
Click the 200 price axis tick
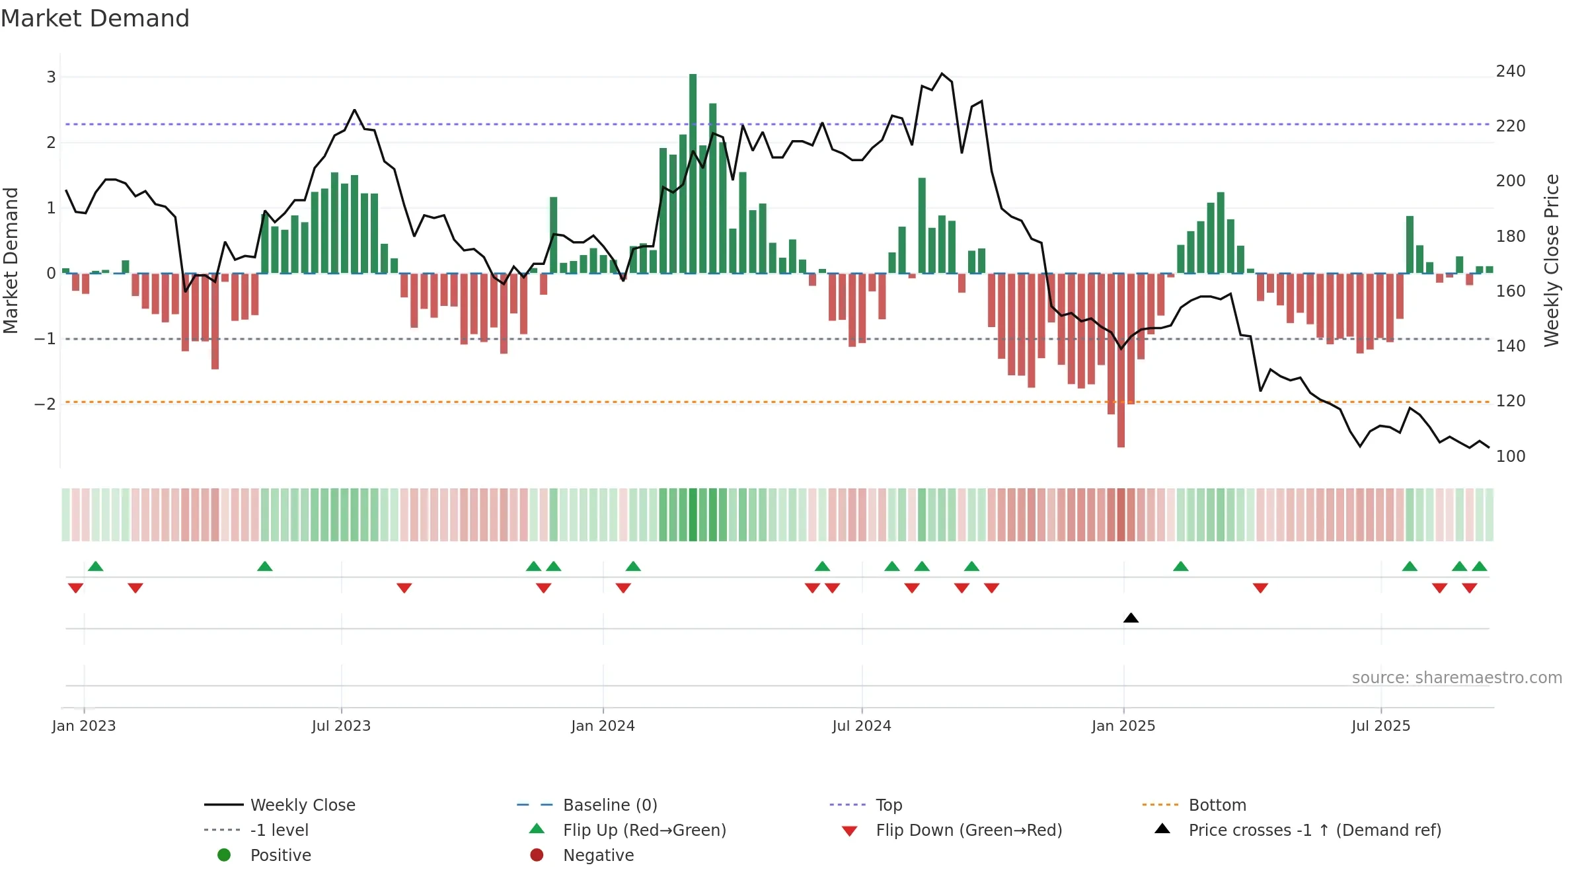1511,180
